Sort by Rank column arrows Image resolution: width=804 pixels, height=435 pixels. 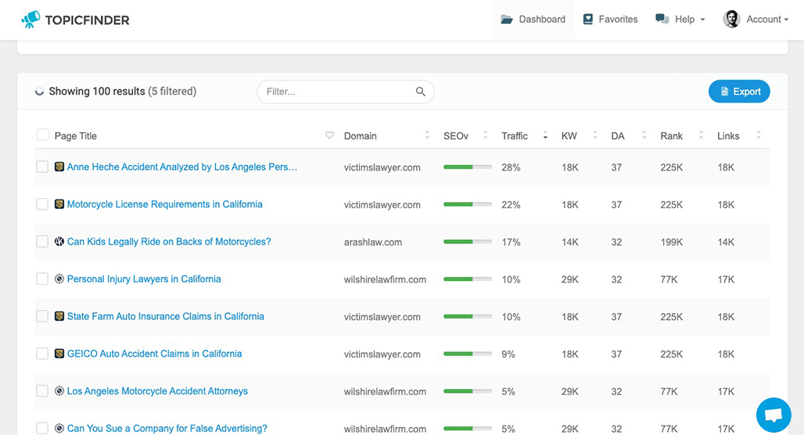pos(701,135)
